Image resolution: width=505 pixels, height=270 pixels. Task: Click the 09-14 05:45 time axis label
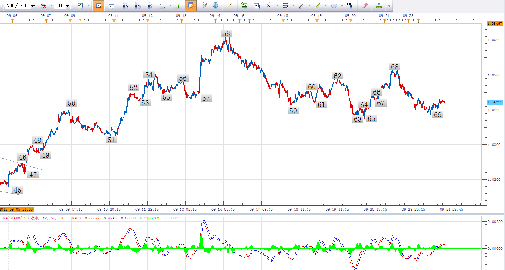point(223,209)
